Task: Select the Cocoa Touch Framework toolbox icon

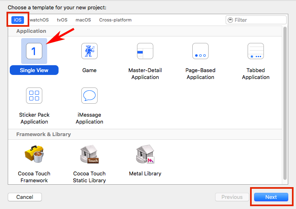Action: coord(34,154)
